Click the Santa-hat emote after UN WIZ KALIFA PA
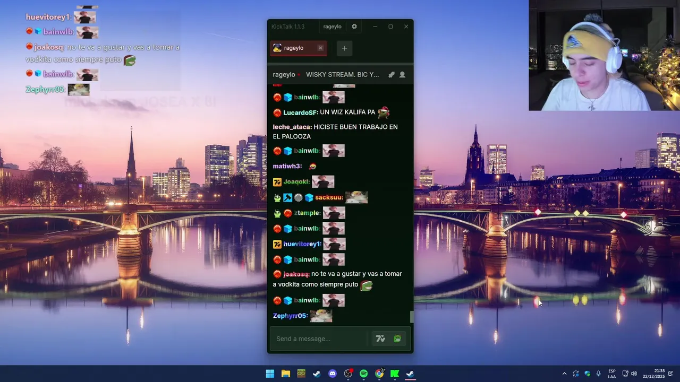 coord(384,112)
